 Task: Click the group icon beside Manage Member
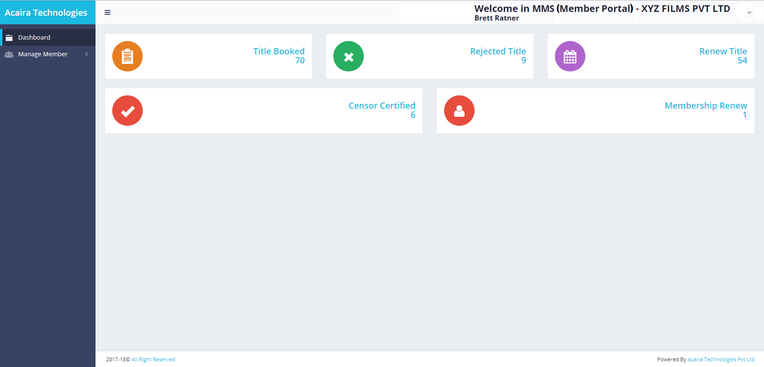(9, 54)
